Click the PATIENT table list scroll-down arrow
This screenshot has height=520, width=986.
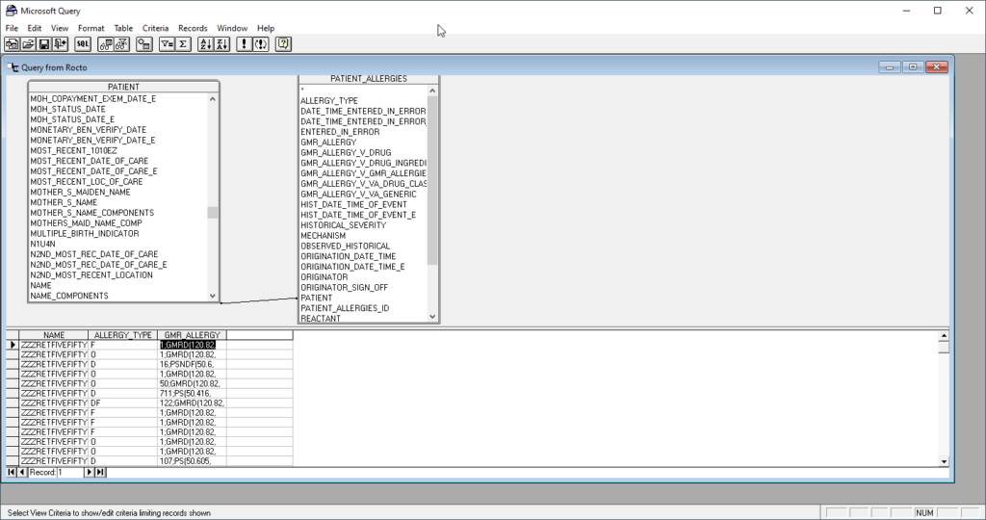click(x=213, y=296)
